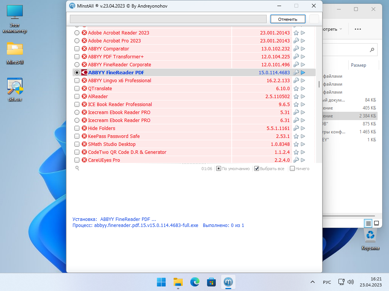The width and height of the screenshot is (389, 291).
Task: Open Microsoft Store from taskbar
Action: (211, 282)
